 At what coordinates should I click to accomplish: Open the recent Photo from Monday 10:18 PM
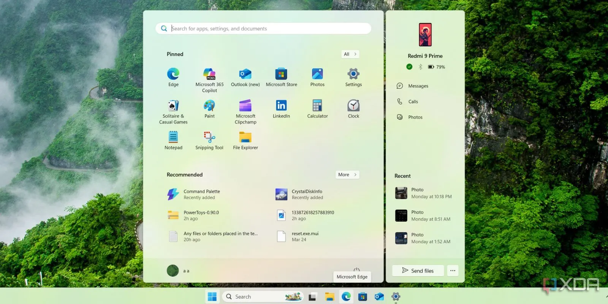coord(424,193)
